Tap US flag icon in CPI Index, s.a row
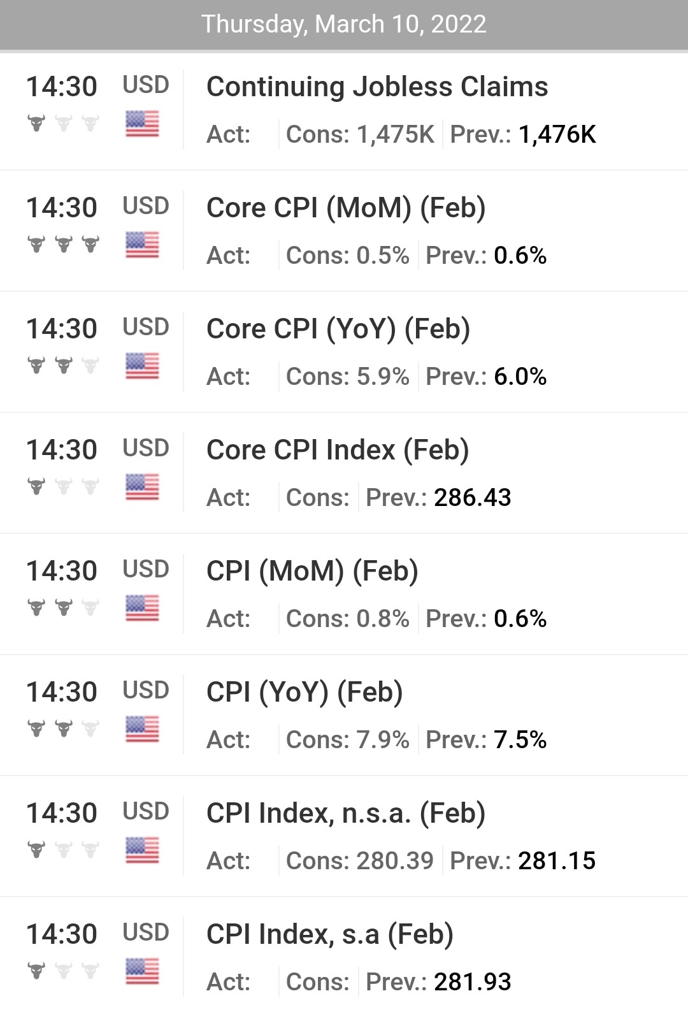 [x=142, y=971]
